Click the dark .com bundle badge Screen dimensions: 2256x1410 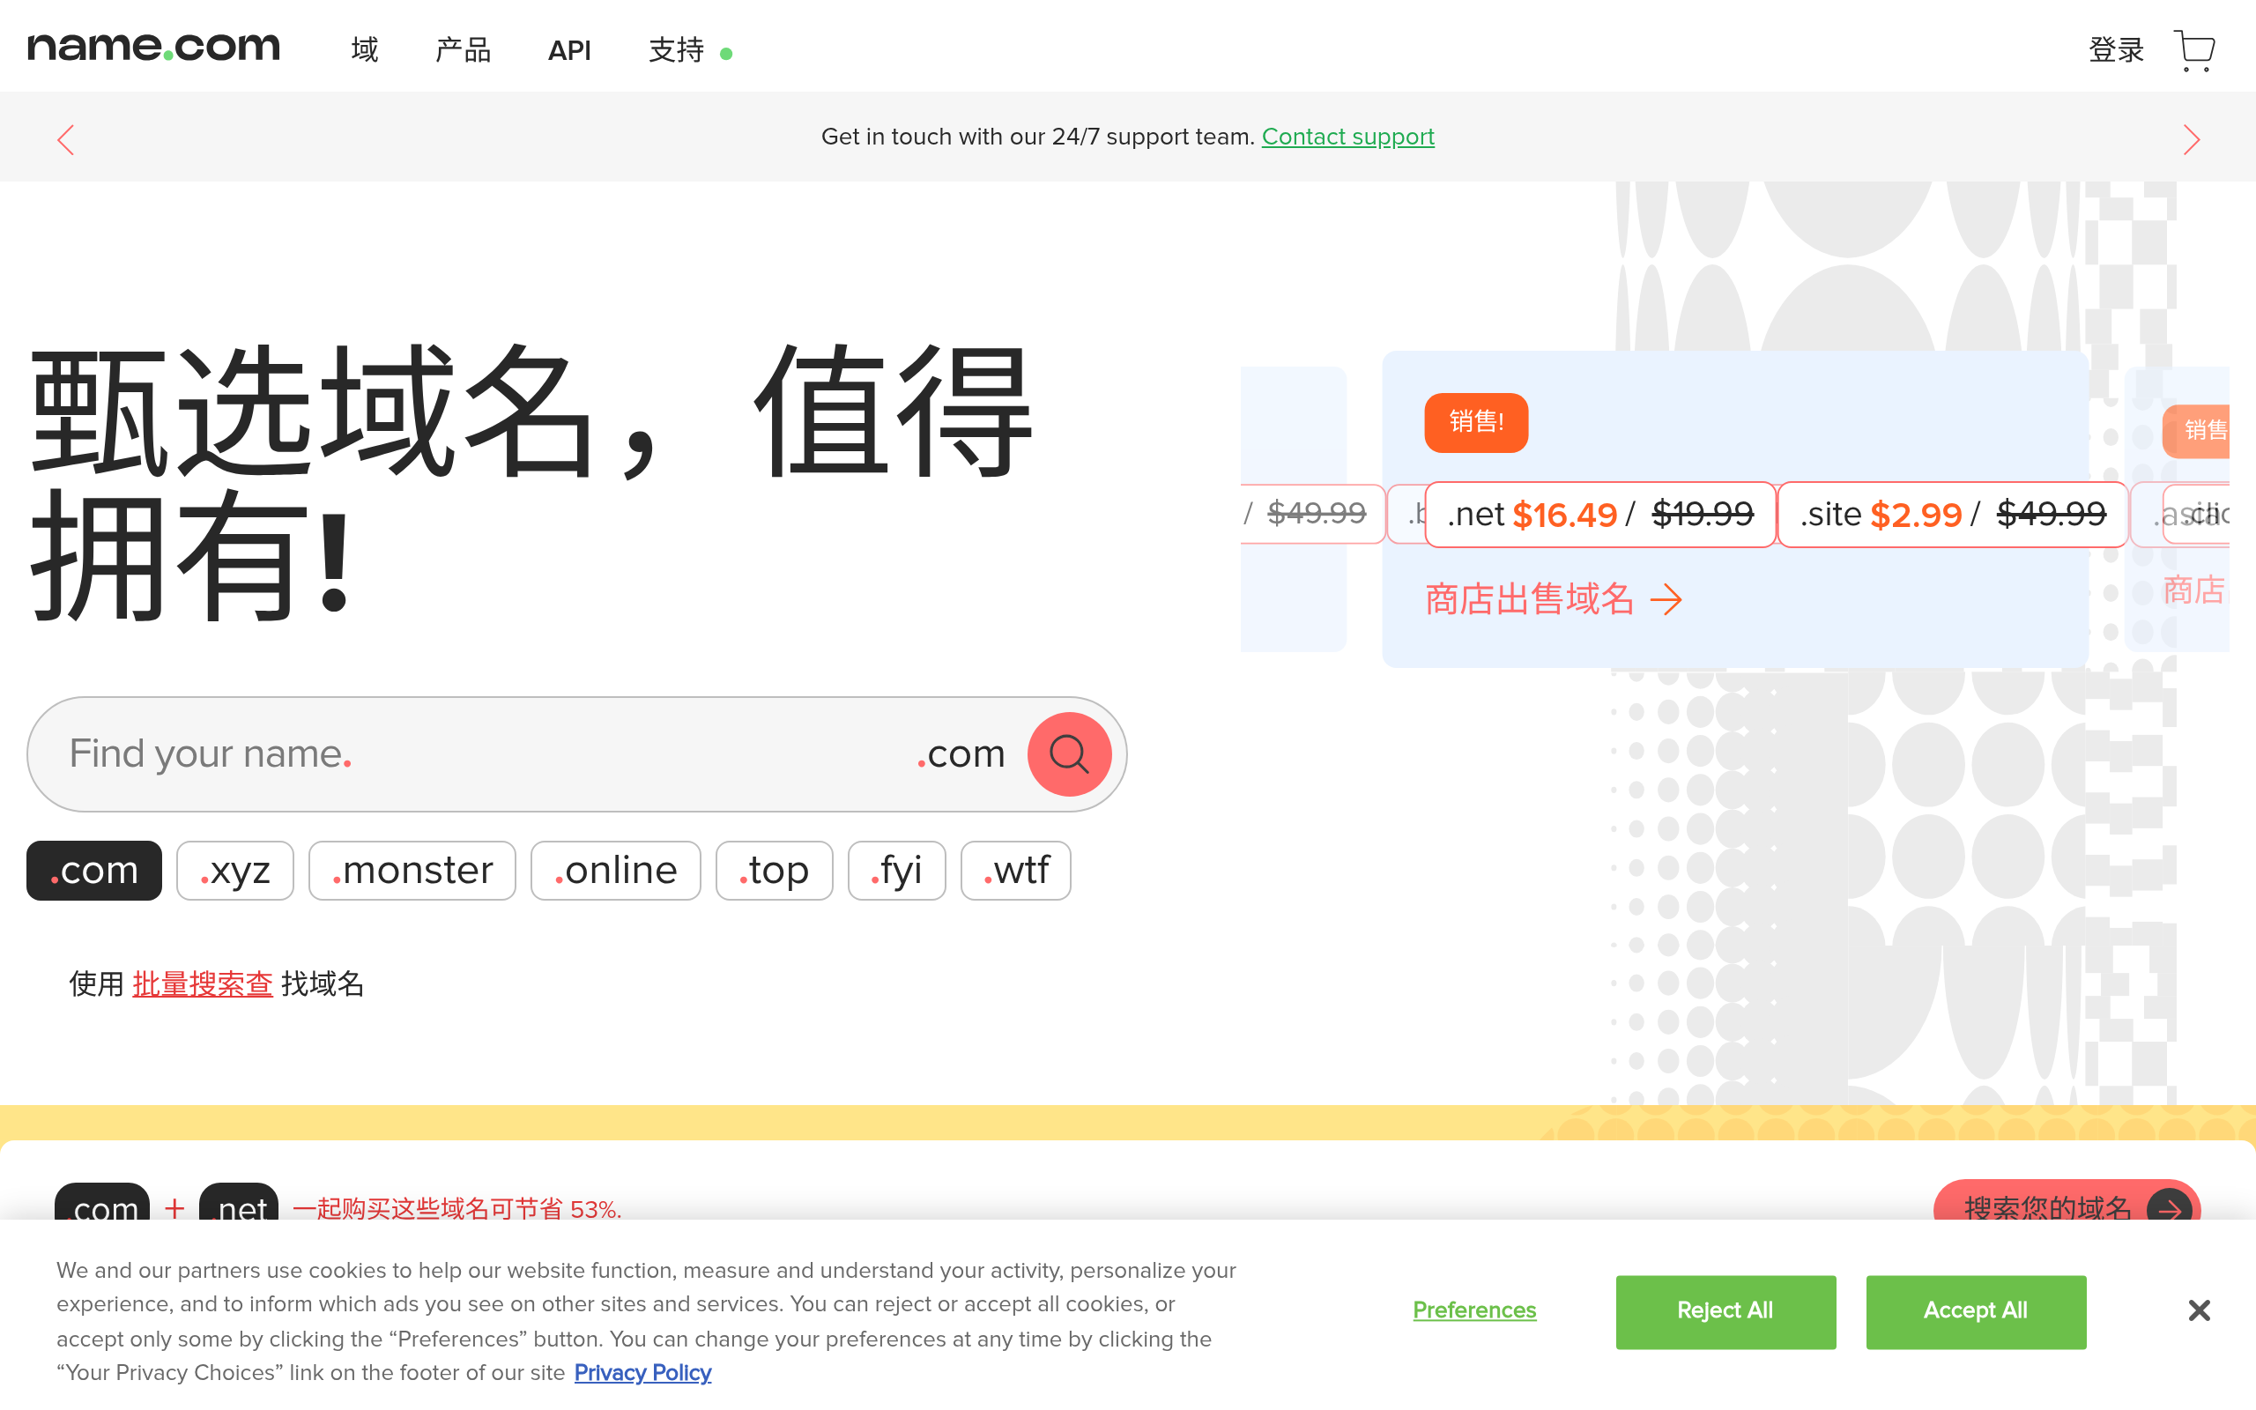coord(101,1203)
